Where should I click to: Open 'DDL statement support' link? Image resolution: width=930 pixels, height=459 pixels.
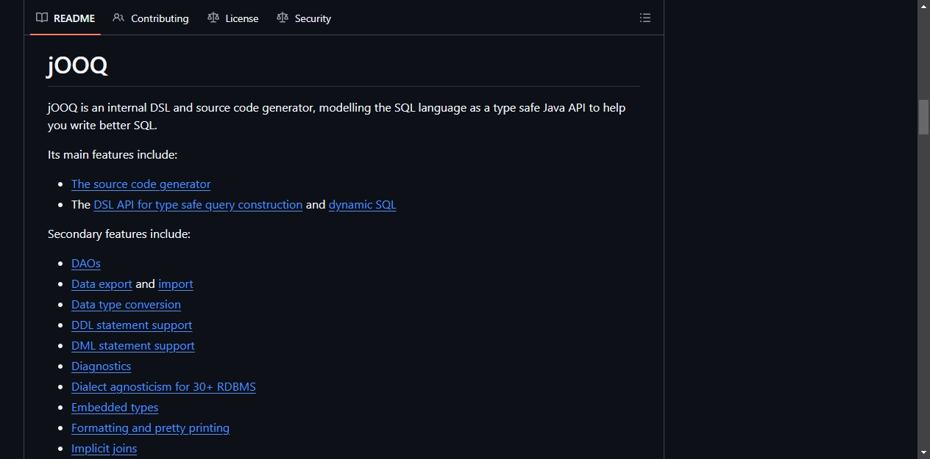(x=132, y=325)
